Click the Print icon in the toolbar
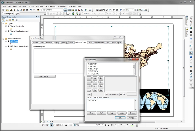Viewport: 195px width, 131px height. 14,10
